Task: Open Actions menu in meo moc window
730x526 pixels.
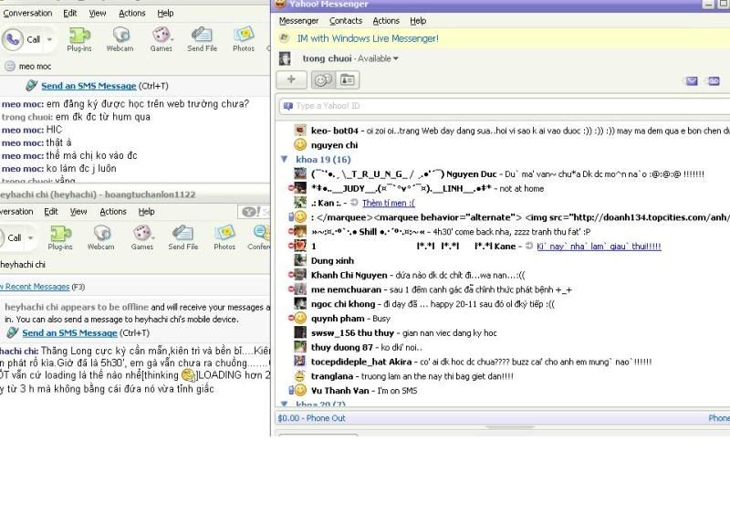Action: pos(132,13)
